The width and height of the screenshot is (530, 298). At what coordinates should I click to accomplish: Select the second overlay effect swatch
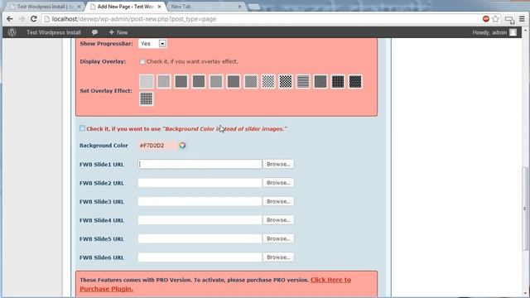(x=164, y=81)
